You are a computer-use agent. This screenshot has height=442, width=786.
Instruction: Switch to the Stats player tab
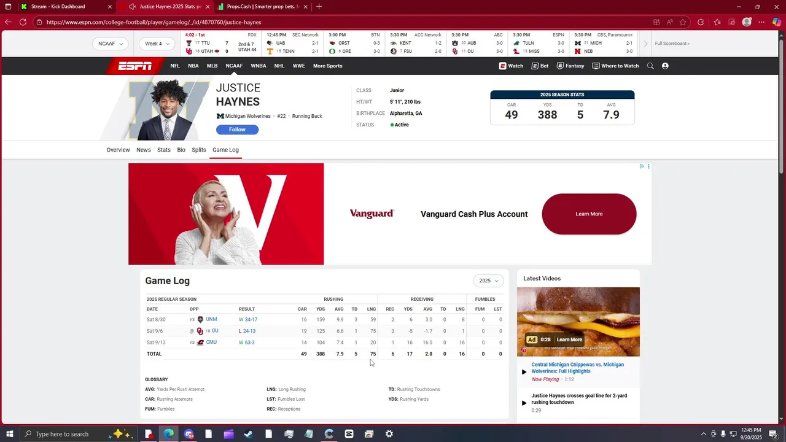(x=163, y=150)
